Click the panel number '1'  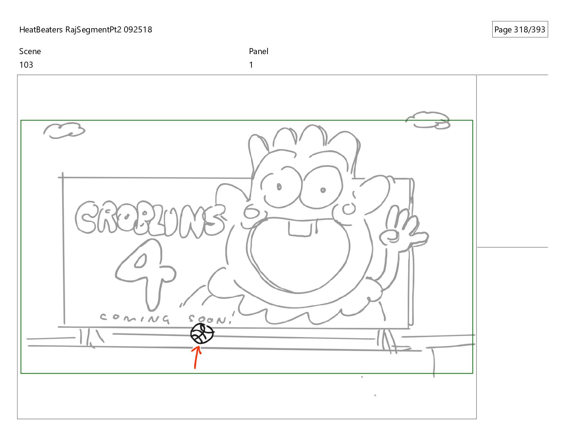tap(251, 65)
